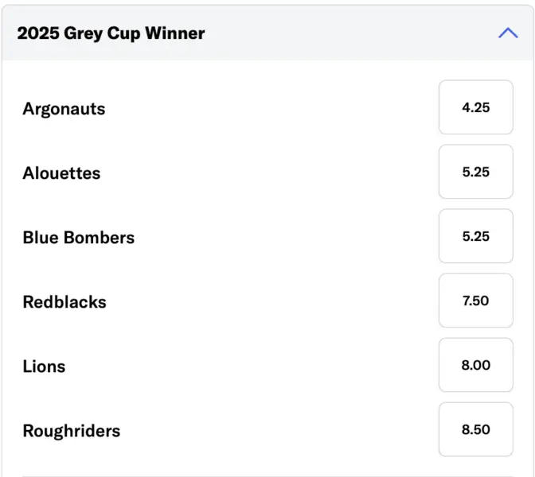Choose the Lions odds button
This screenshot has width=535, height=477.
tap(475, 365)
